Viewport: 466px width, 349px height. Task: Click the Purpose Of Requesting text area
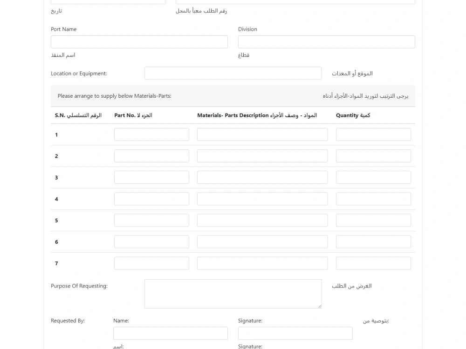[233, 294]
